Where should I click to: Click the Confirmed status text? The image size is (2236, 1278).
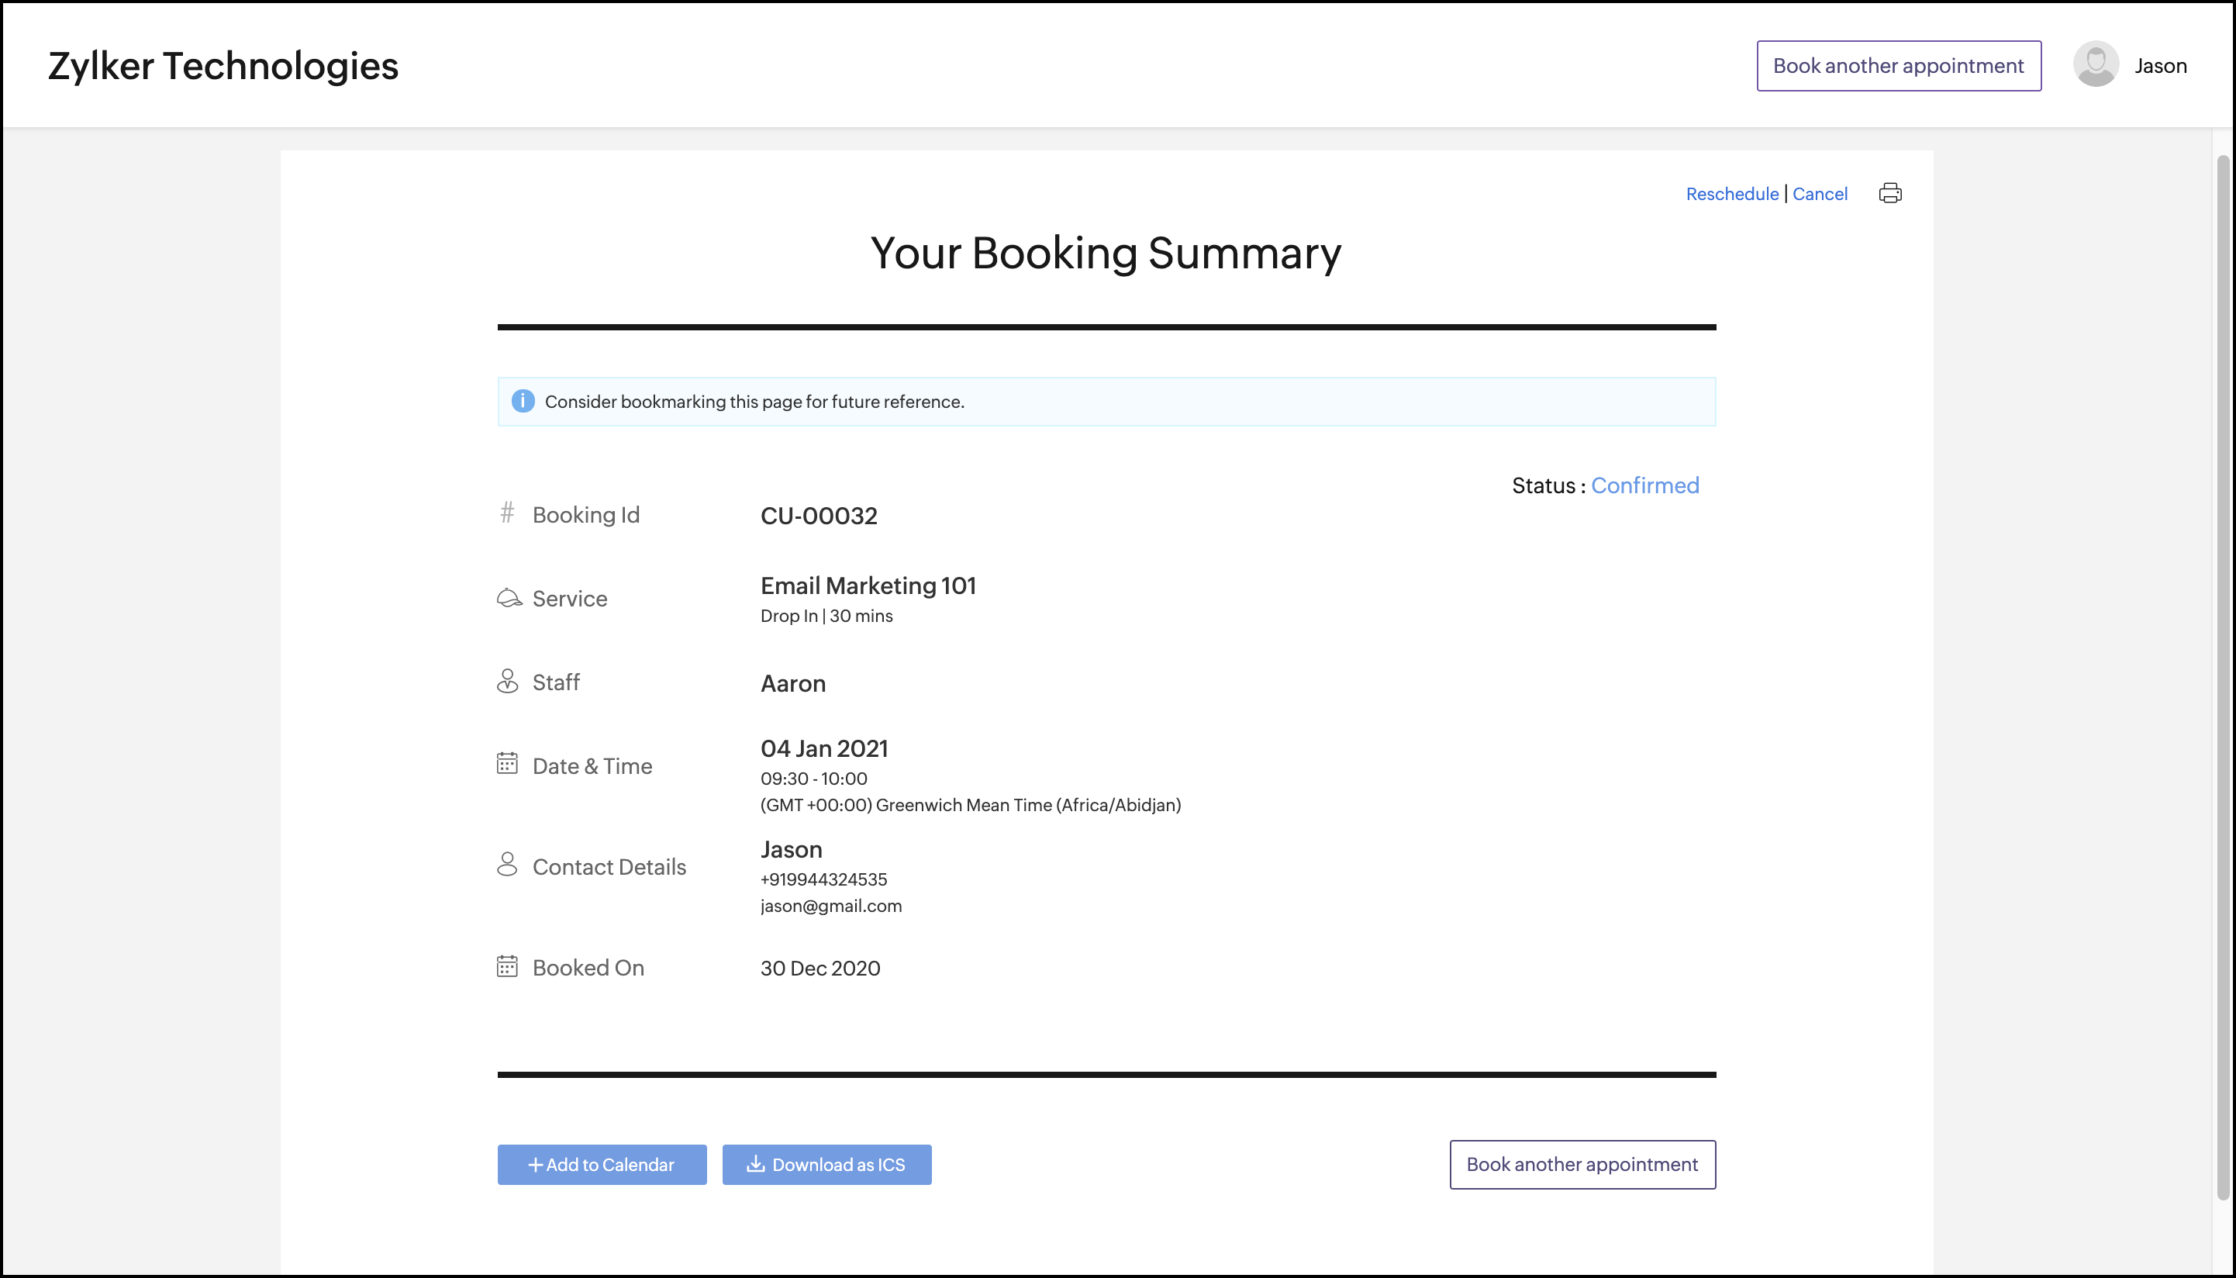click(1644, 485)
